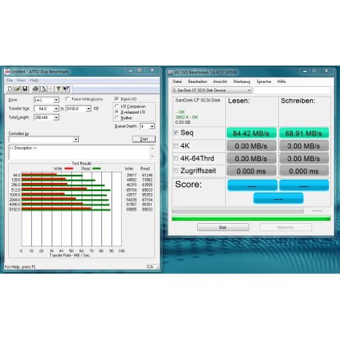Open the Total Length dropdown

[x=56, y=118]
